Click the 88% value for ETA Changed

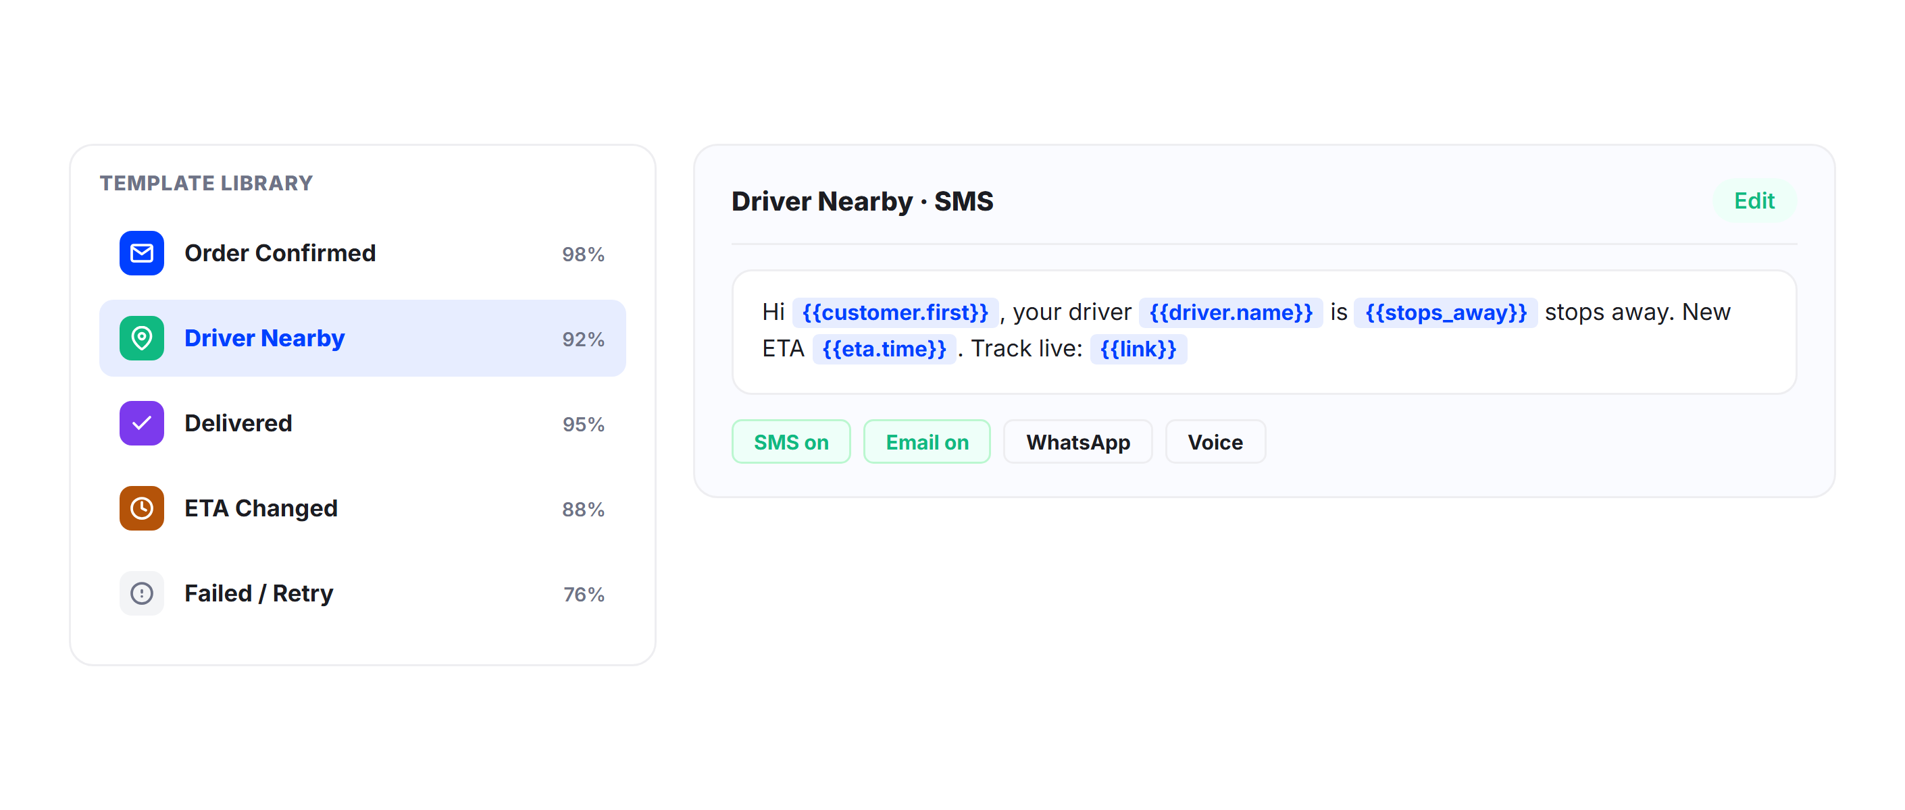[583, 509]
